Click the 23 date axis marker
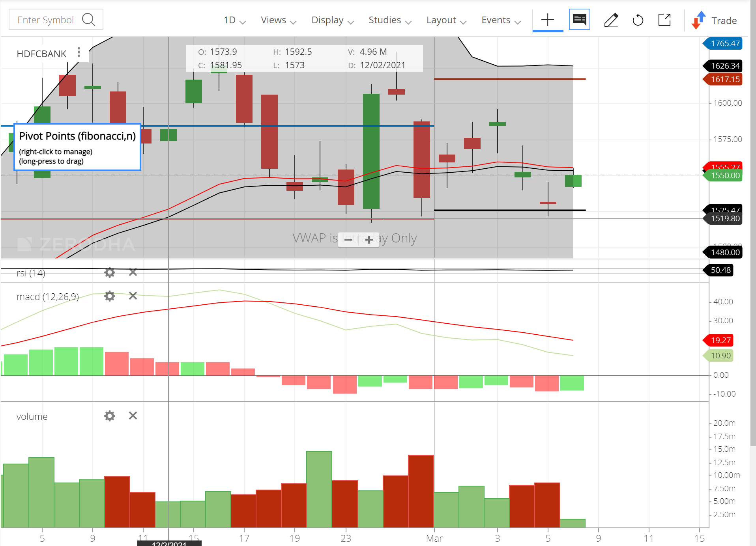Screen dimensions: 756x546 coord(346,538)
